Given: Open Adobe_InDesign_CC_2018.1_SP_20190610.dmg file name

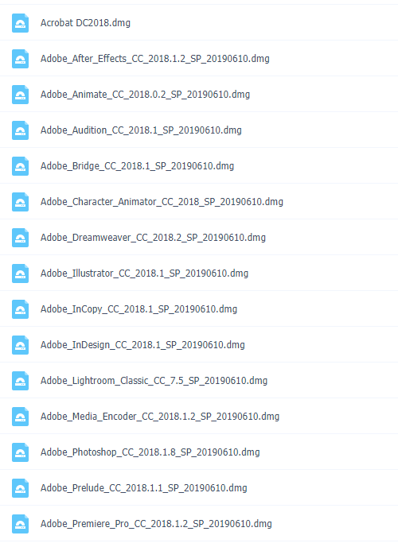Looking at the screenshot, I should (142, 345).
